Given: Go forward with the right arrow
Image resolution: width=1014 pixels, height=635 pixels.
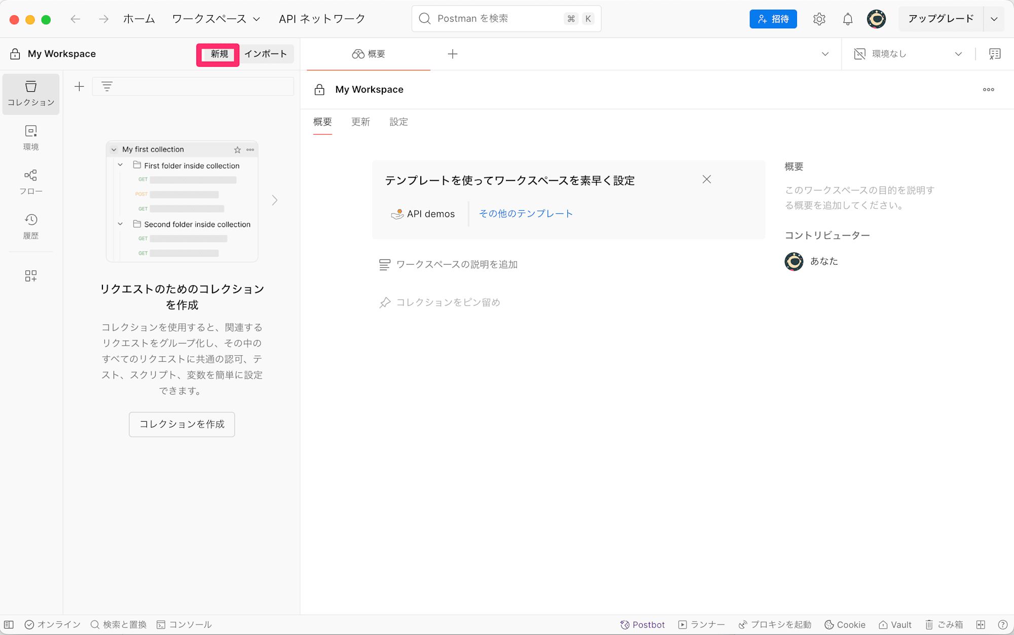Looking at the screenshot, I should [103, 19].
